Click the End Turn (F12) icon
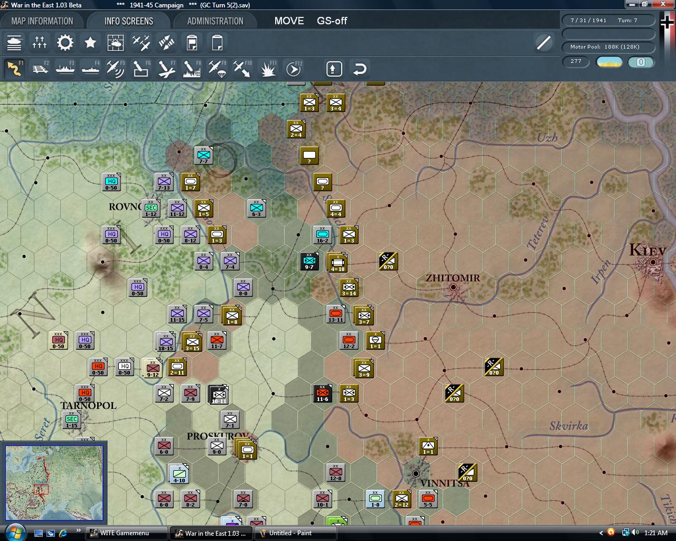The width and height of the screenshot is (676, 541). point(293,69)
